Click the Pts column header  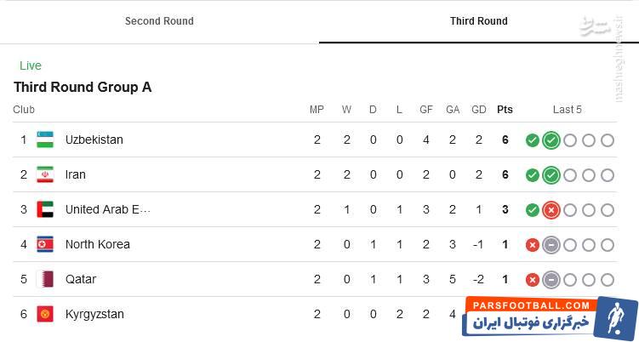[x=505, y=110]
